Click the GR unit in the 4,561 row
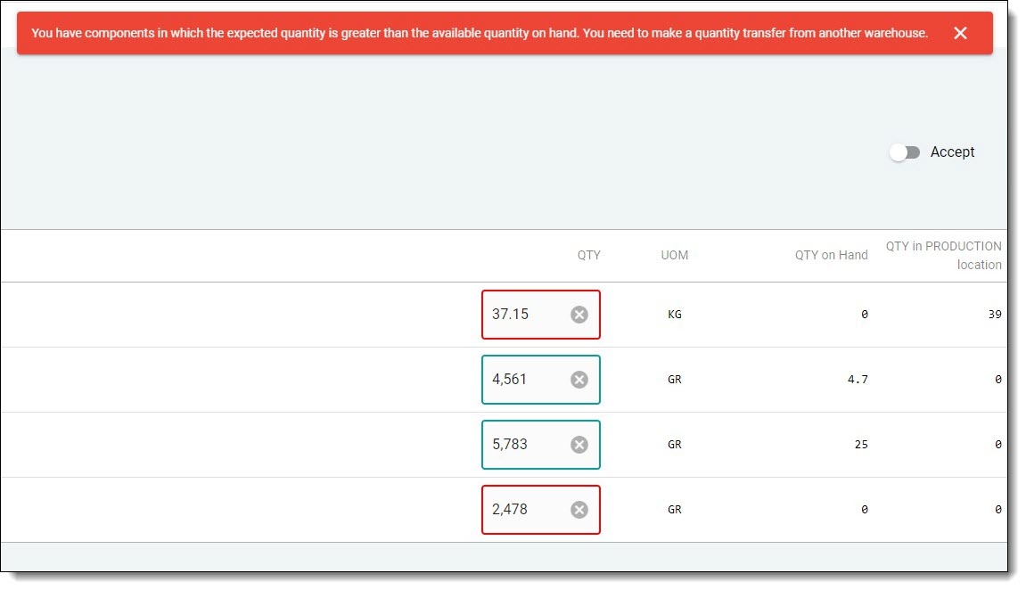The width and height of the screenshot is (1026, 590). [674, 380]
